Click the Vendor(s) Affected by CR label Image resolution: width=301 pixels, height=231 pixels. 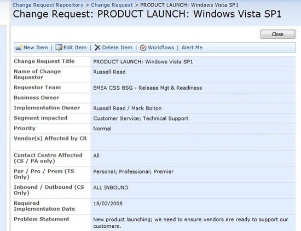pyautogui.click(x=50, y=138)
